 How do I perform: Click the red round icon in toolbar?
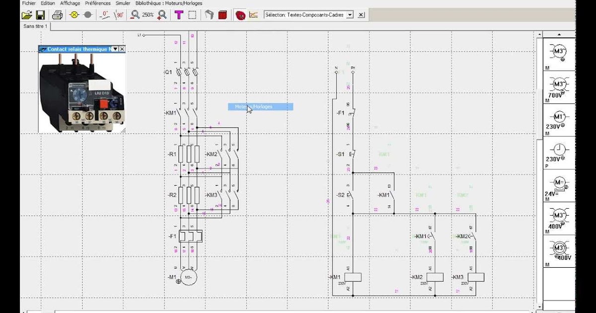coord(240,15)
